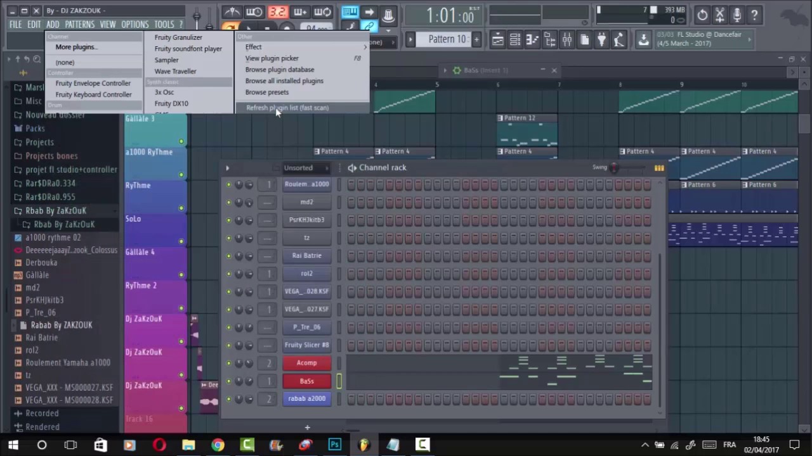Open the FILE menu
This screenshot has height=456, width=812.
[15, 25]
